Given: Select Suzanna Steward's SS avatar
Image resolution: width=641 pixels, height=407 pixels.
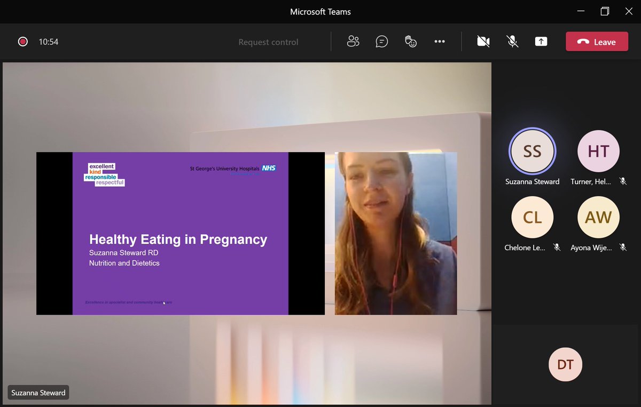Looking at the screenshot, I should (x=532, y=151).
